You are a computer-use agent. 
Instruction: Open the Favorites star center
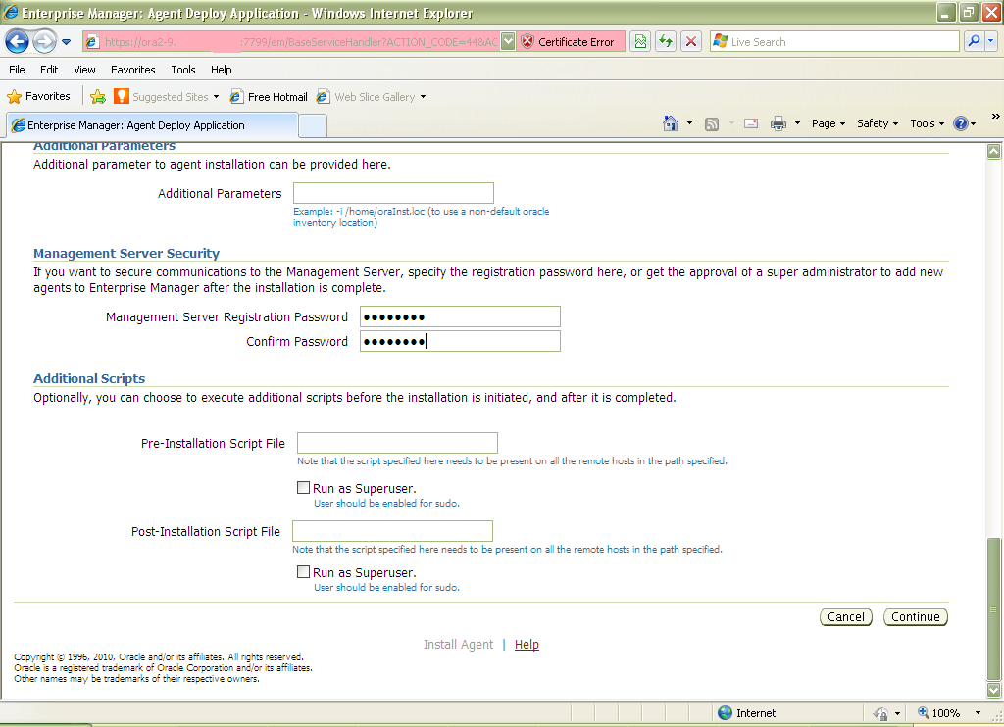38,96
